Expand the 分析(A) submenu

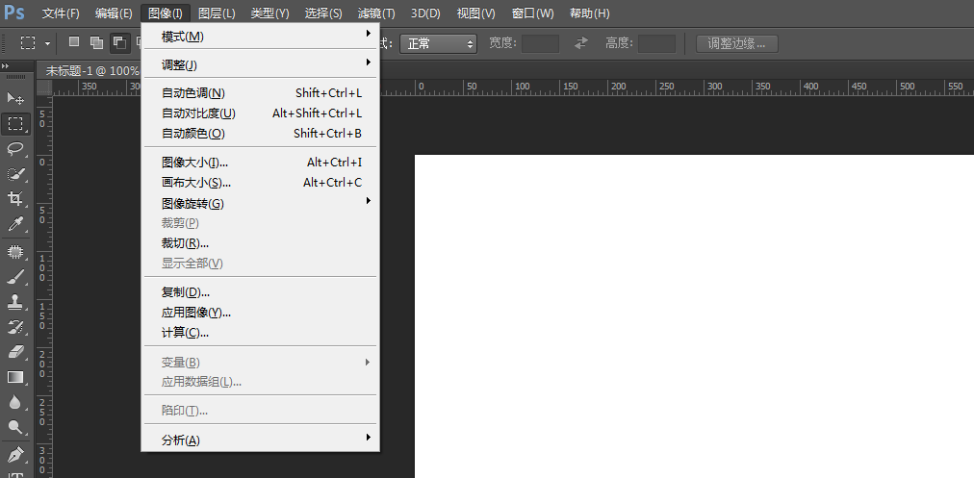pyautogui.click(x=261, y=440)
